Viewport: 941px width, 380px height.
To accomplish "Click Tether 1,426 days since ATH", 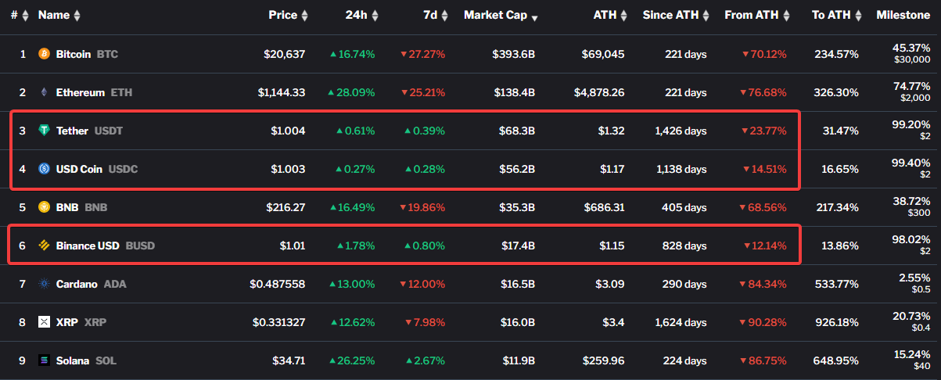I will [681, 131].
